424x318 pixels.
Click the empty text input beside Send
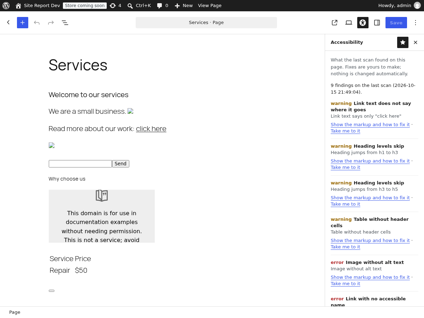(x=80, y=164)
